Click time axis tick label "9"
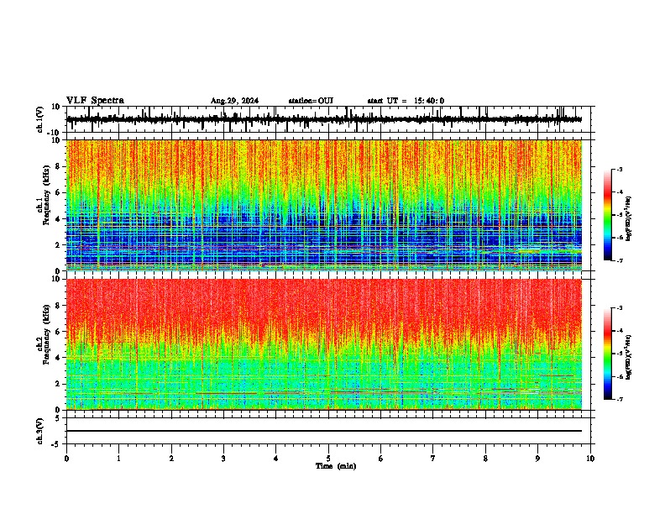The height and width of the screenshot is (514, 665). (537, 459)
